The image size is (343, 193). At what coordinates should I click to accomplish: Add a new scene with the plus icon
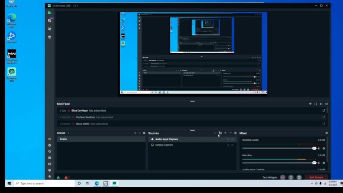[135, 133]
